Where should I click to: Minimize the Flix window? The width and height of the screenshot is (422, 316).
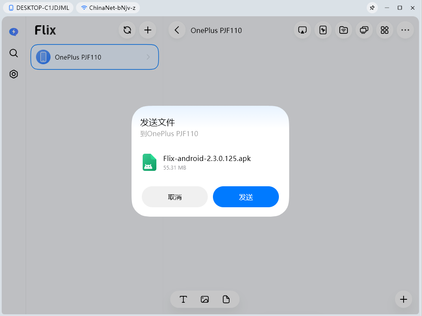tap(387, 8)
